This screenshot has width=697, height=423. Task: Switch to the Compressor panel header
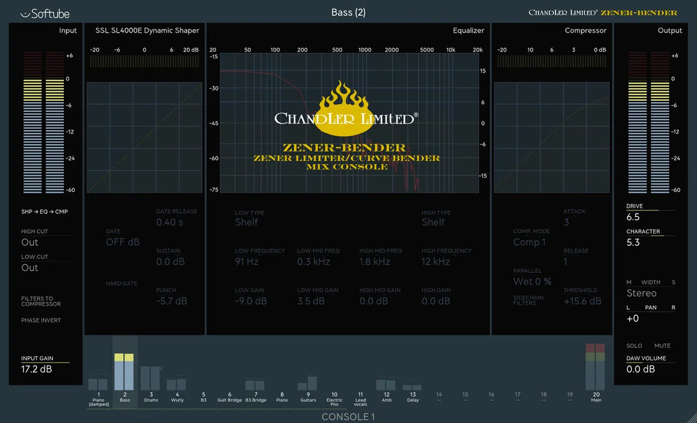pyautogui.click(x=585, y=30)
